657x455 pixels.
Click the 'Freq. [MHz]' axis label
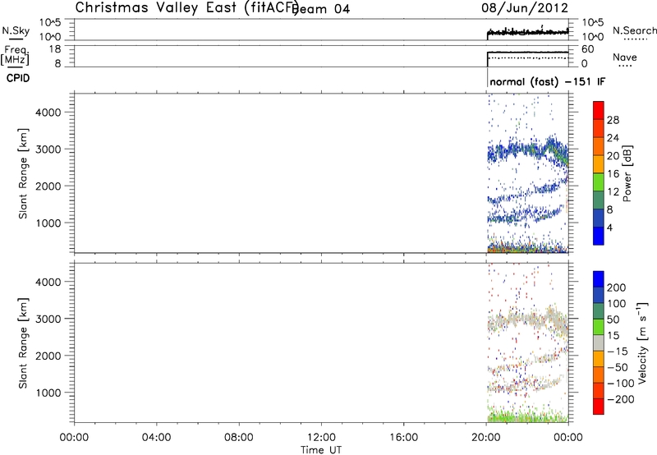click(x=16, y=56)
